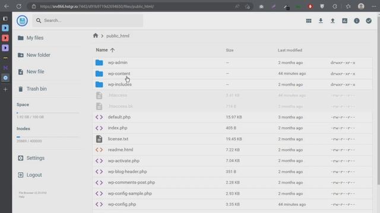Click the sidebar plus add icon
This screenshot has height=213, width=380.
coord(5,89)
